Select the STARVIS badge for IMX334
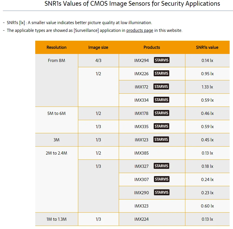Image resolution: width=233 pixels, height=229 pixels. pos(161,100)
